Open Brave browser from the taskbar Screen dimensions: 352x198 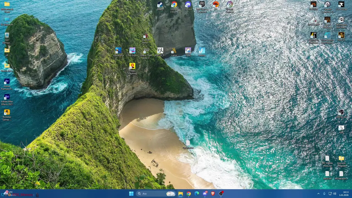click(x=213, y=194)
